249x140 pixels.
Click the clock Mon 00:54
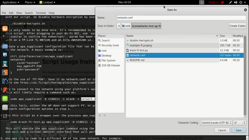pos(125,2)
